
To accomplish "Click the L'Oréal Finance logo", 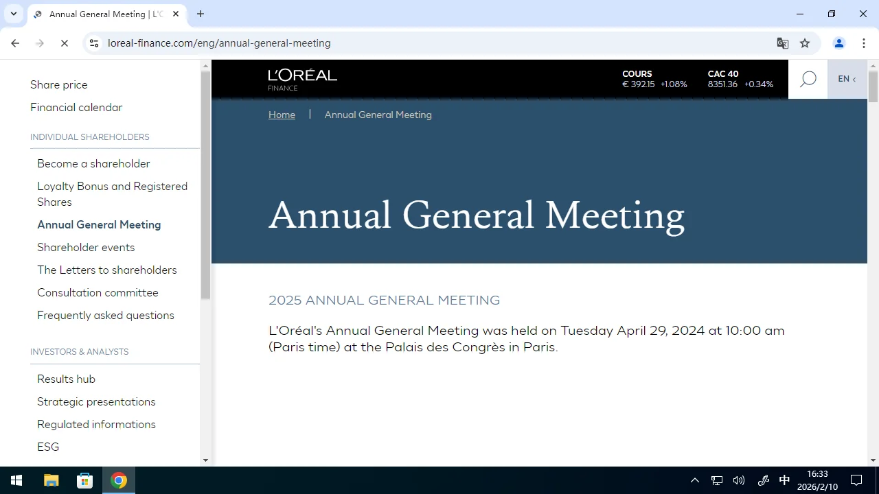I will point(302,78).
